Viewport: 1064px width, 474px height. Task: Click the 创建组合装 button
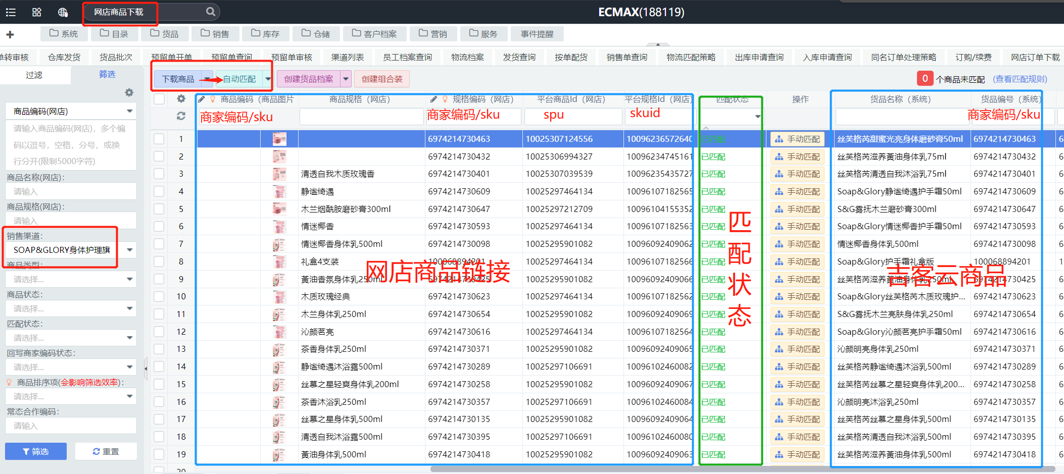[x=382, y=79]
